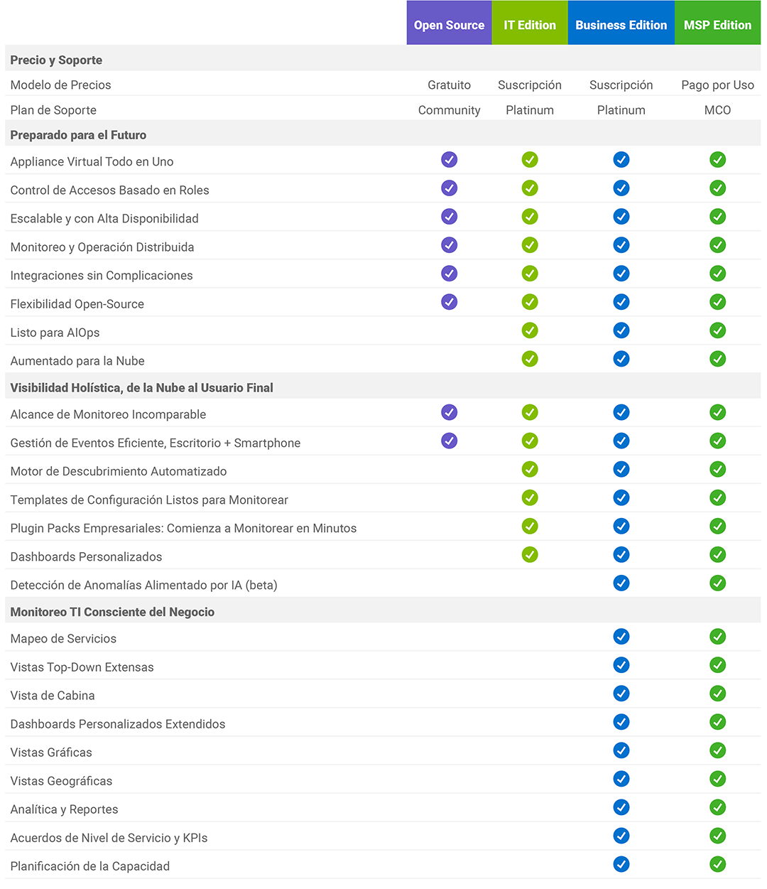Click Open Source checkmark for Gestión de Eventos Eficiente
Image resolution: width=767 pixels, height=889 pixels.
tap(449, 441)
